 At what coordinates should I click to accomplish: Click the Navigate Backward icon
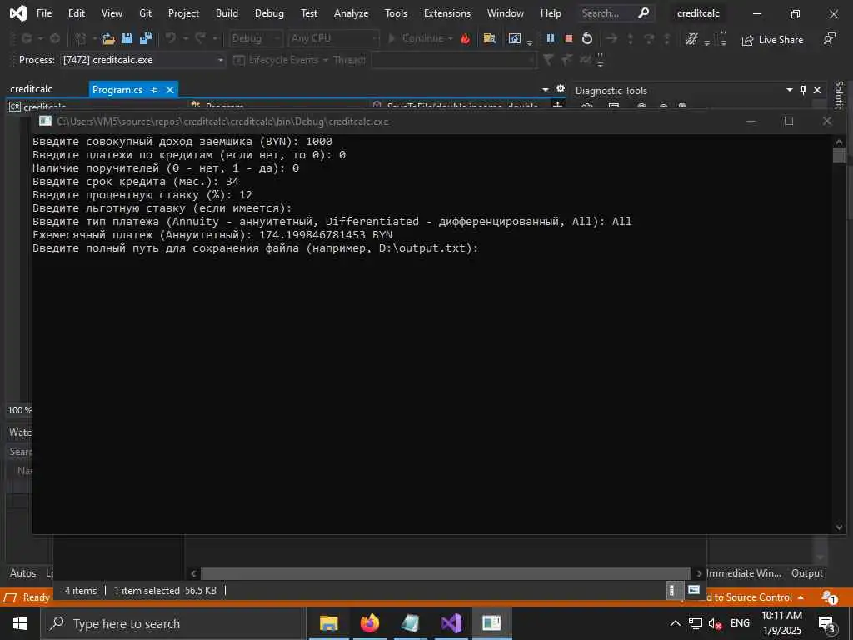pos(26,38)
